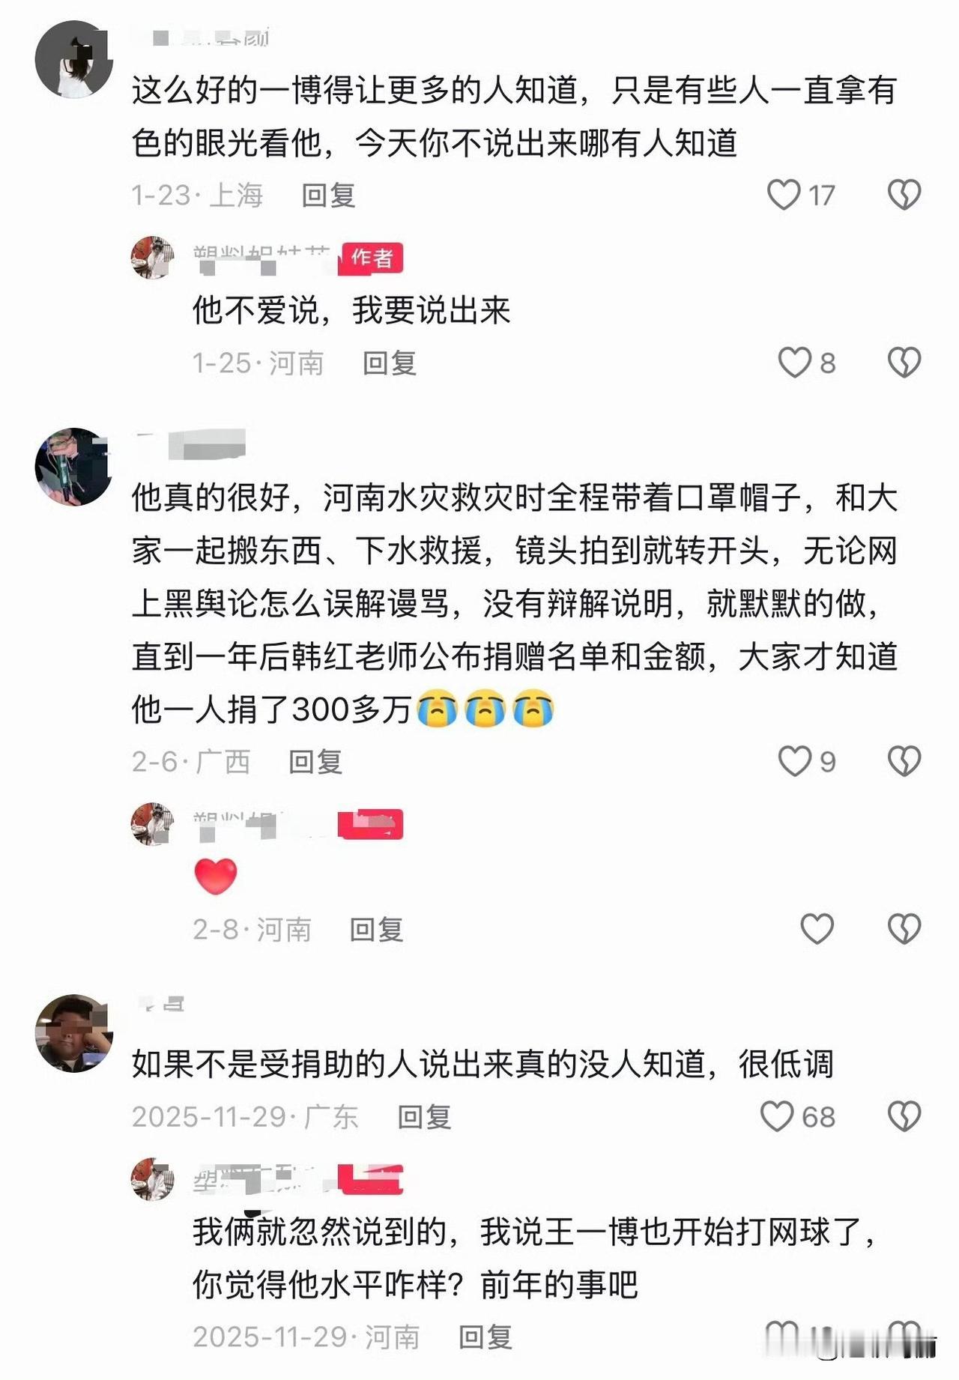Like the red heart reply from 2-8
959x1380 pixels.
pos(817,930)
